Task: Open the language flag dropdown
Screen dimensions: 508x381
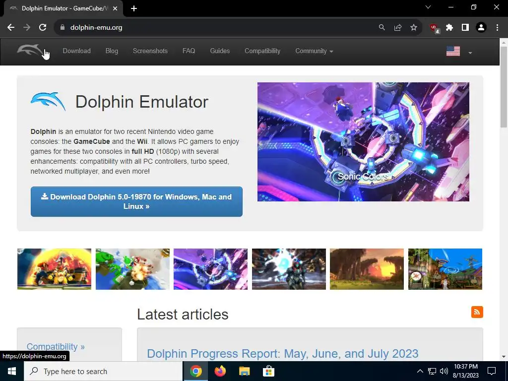Action: pos(459,52)
